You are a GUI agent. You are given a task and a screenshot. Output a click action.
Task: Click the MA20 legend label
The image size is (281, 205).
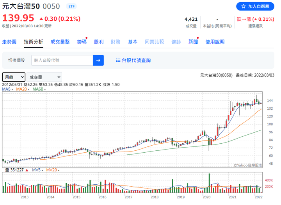tap(21, 89)
